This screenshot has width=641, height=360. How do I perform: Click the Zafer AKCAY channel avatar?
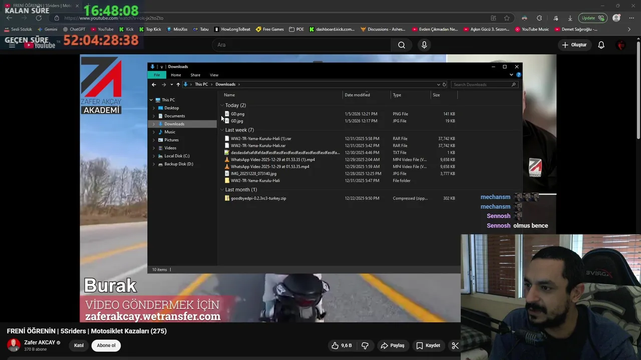(14, 345)
